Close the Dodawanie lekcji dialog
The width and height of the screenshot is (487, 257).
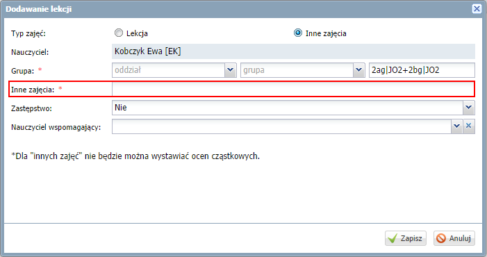pyautogui.click(x=477, y=9)
